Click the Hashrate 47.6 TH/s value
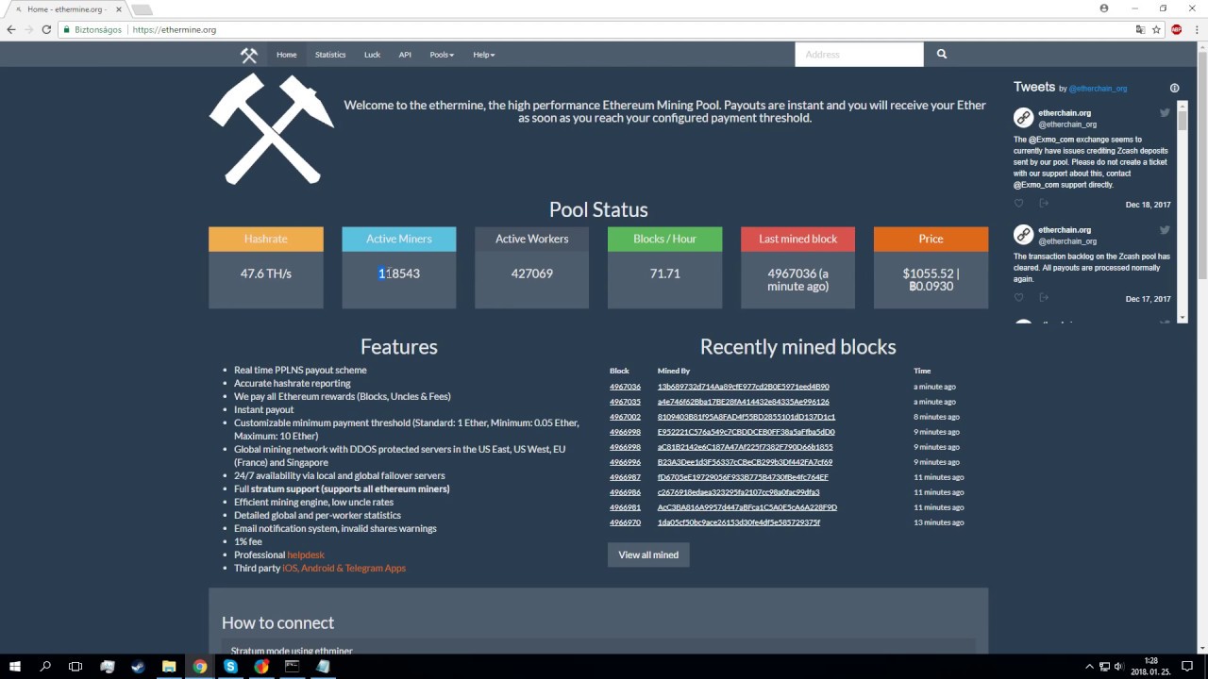 pos(266,273)
